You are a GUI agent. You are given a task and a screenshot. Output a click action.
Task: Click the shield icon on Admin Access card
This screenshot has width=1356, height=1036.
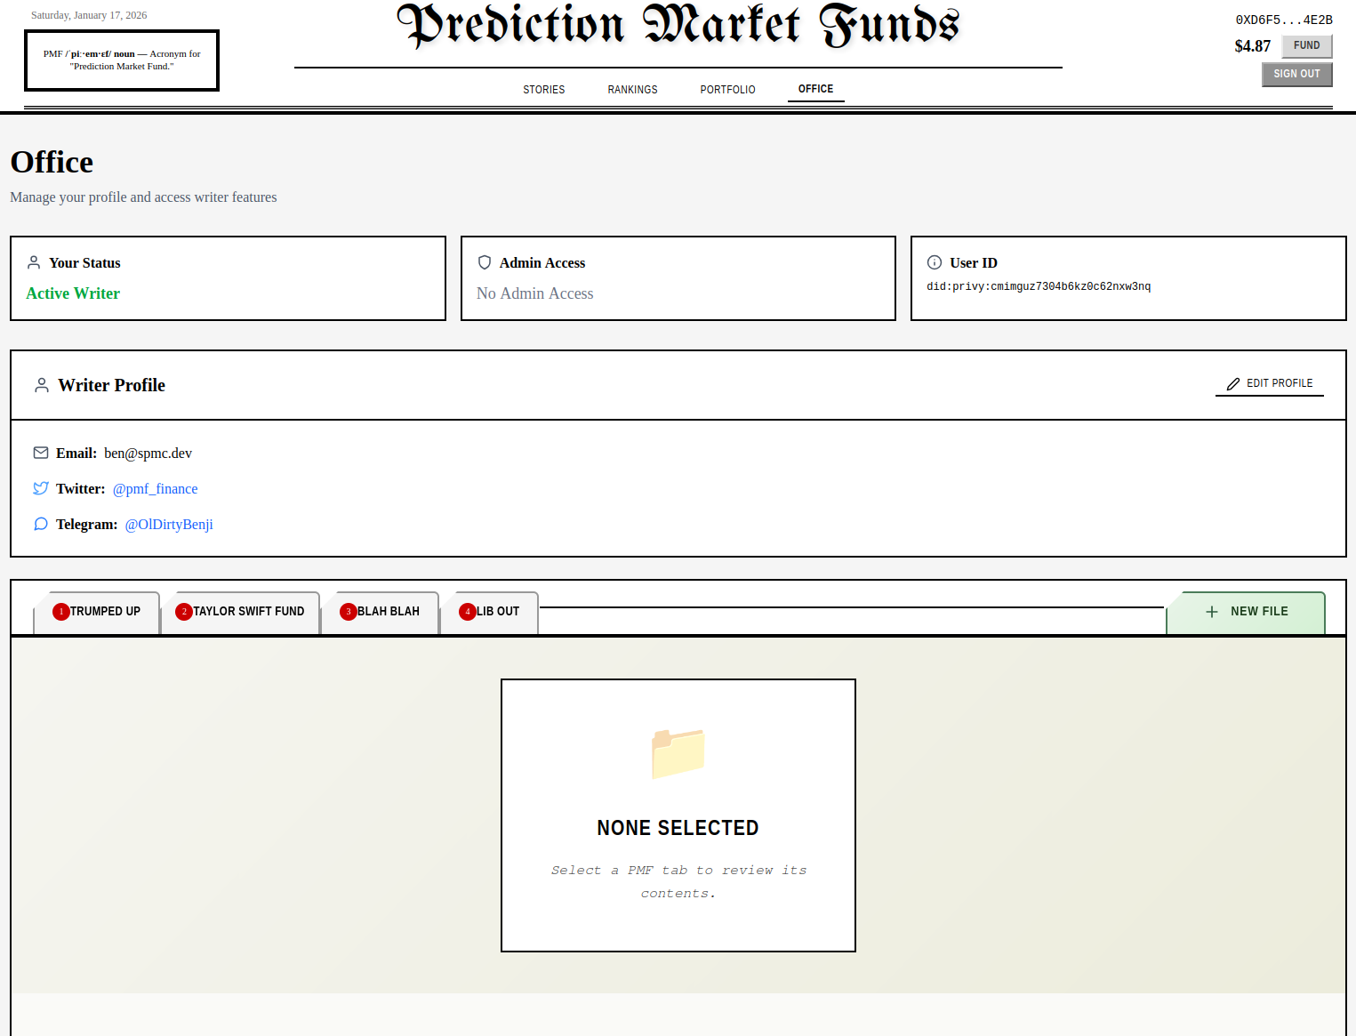point(485,262)
